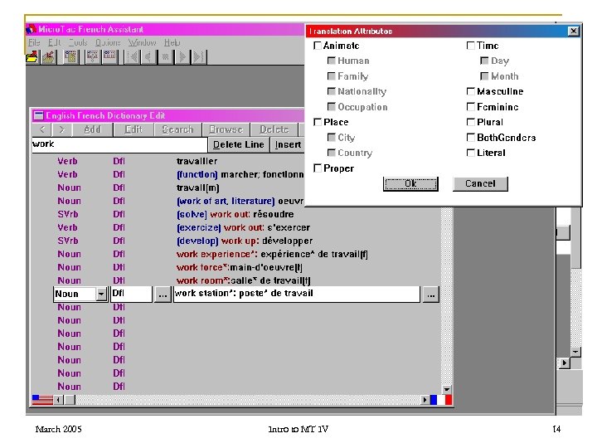Screen dimensions: 597x448
Task: Click the next entry '>' button
Action: tap(61, 129)
